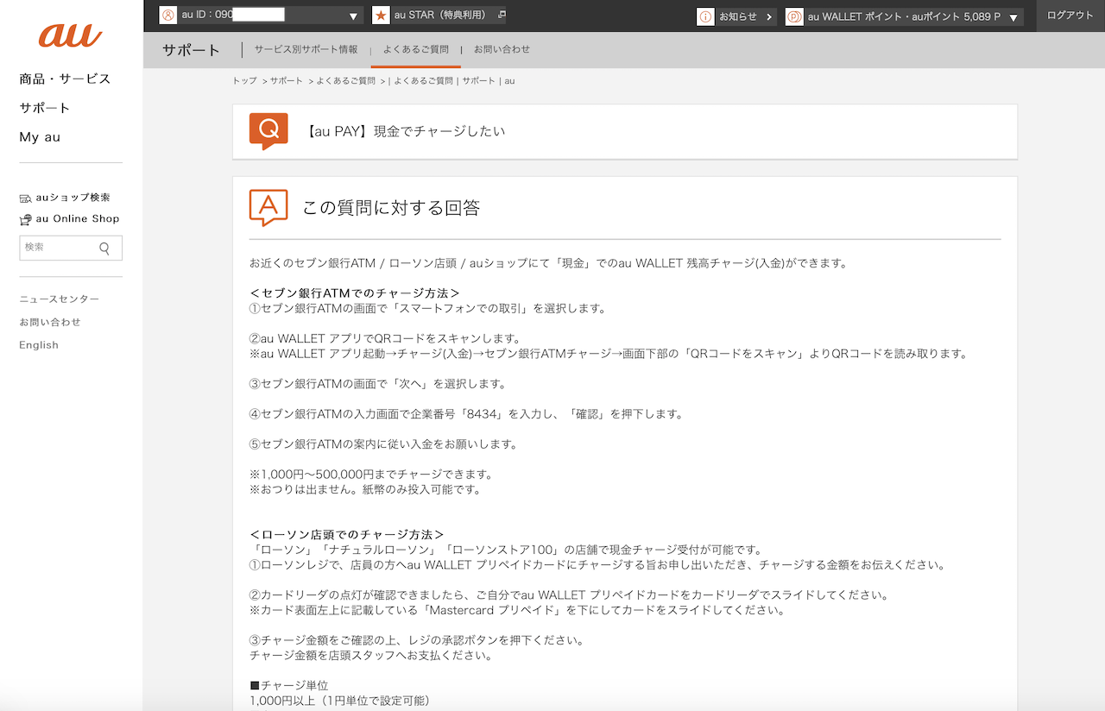1105x711 pixels.
Task: Click the お知らせ info icon
Action: coord(705,16)
